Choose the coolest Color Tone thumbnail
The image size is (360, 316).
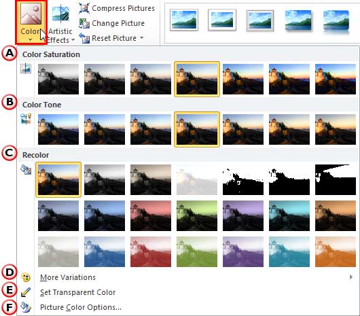[58, 129]
